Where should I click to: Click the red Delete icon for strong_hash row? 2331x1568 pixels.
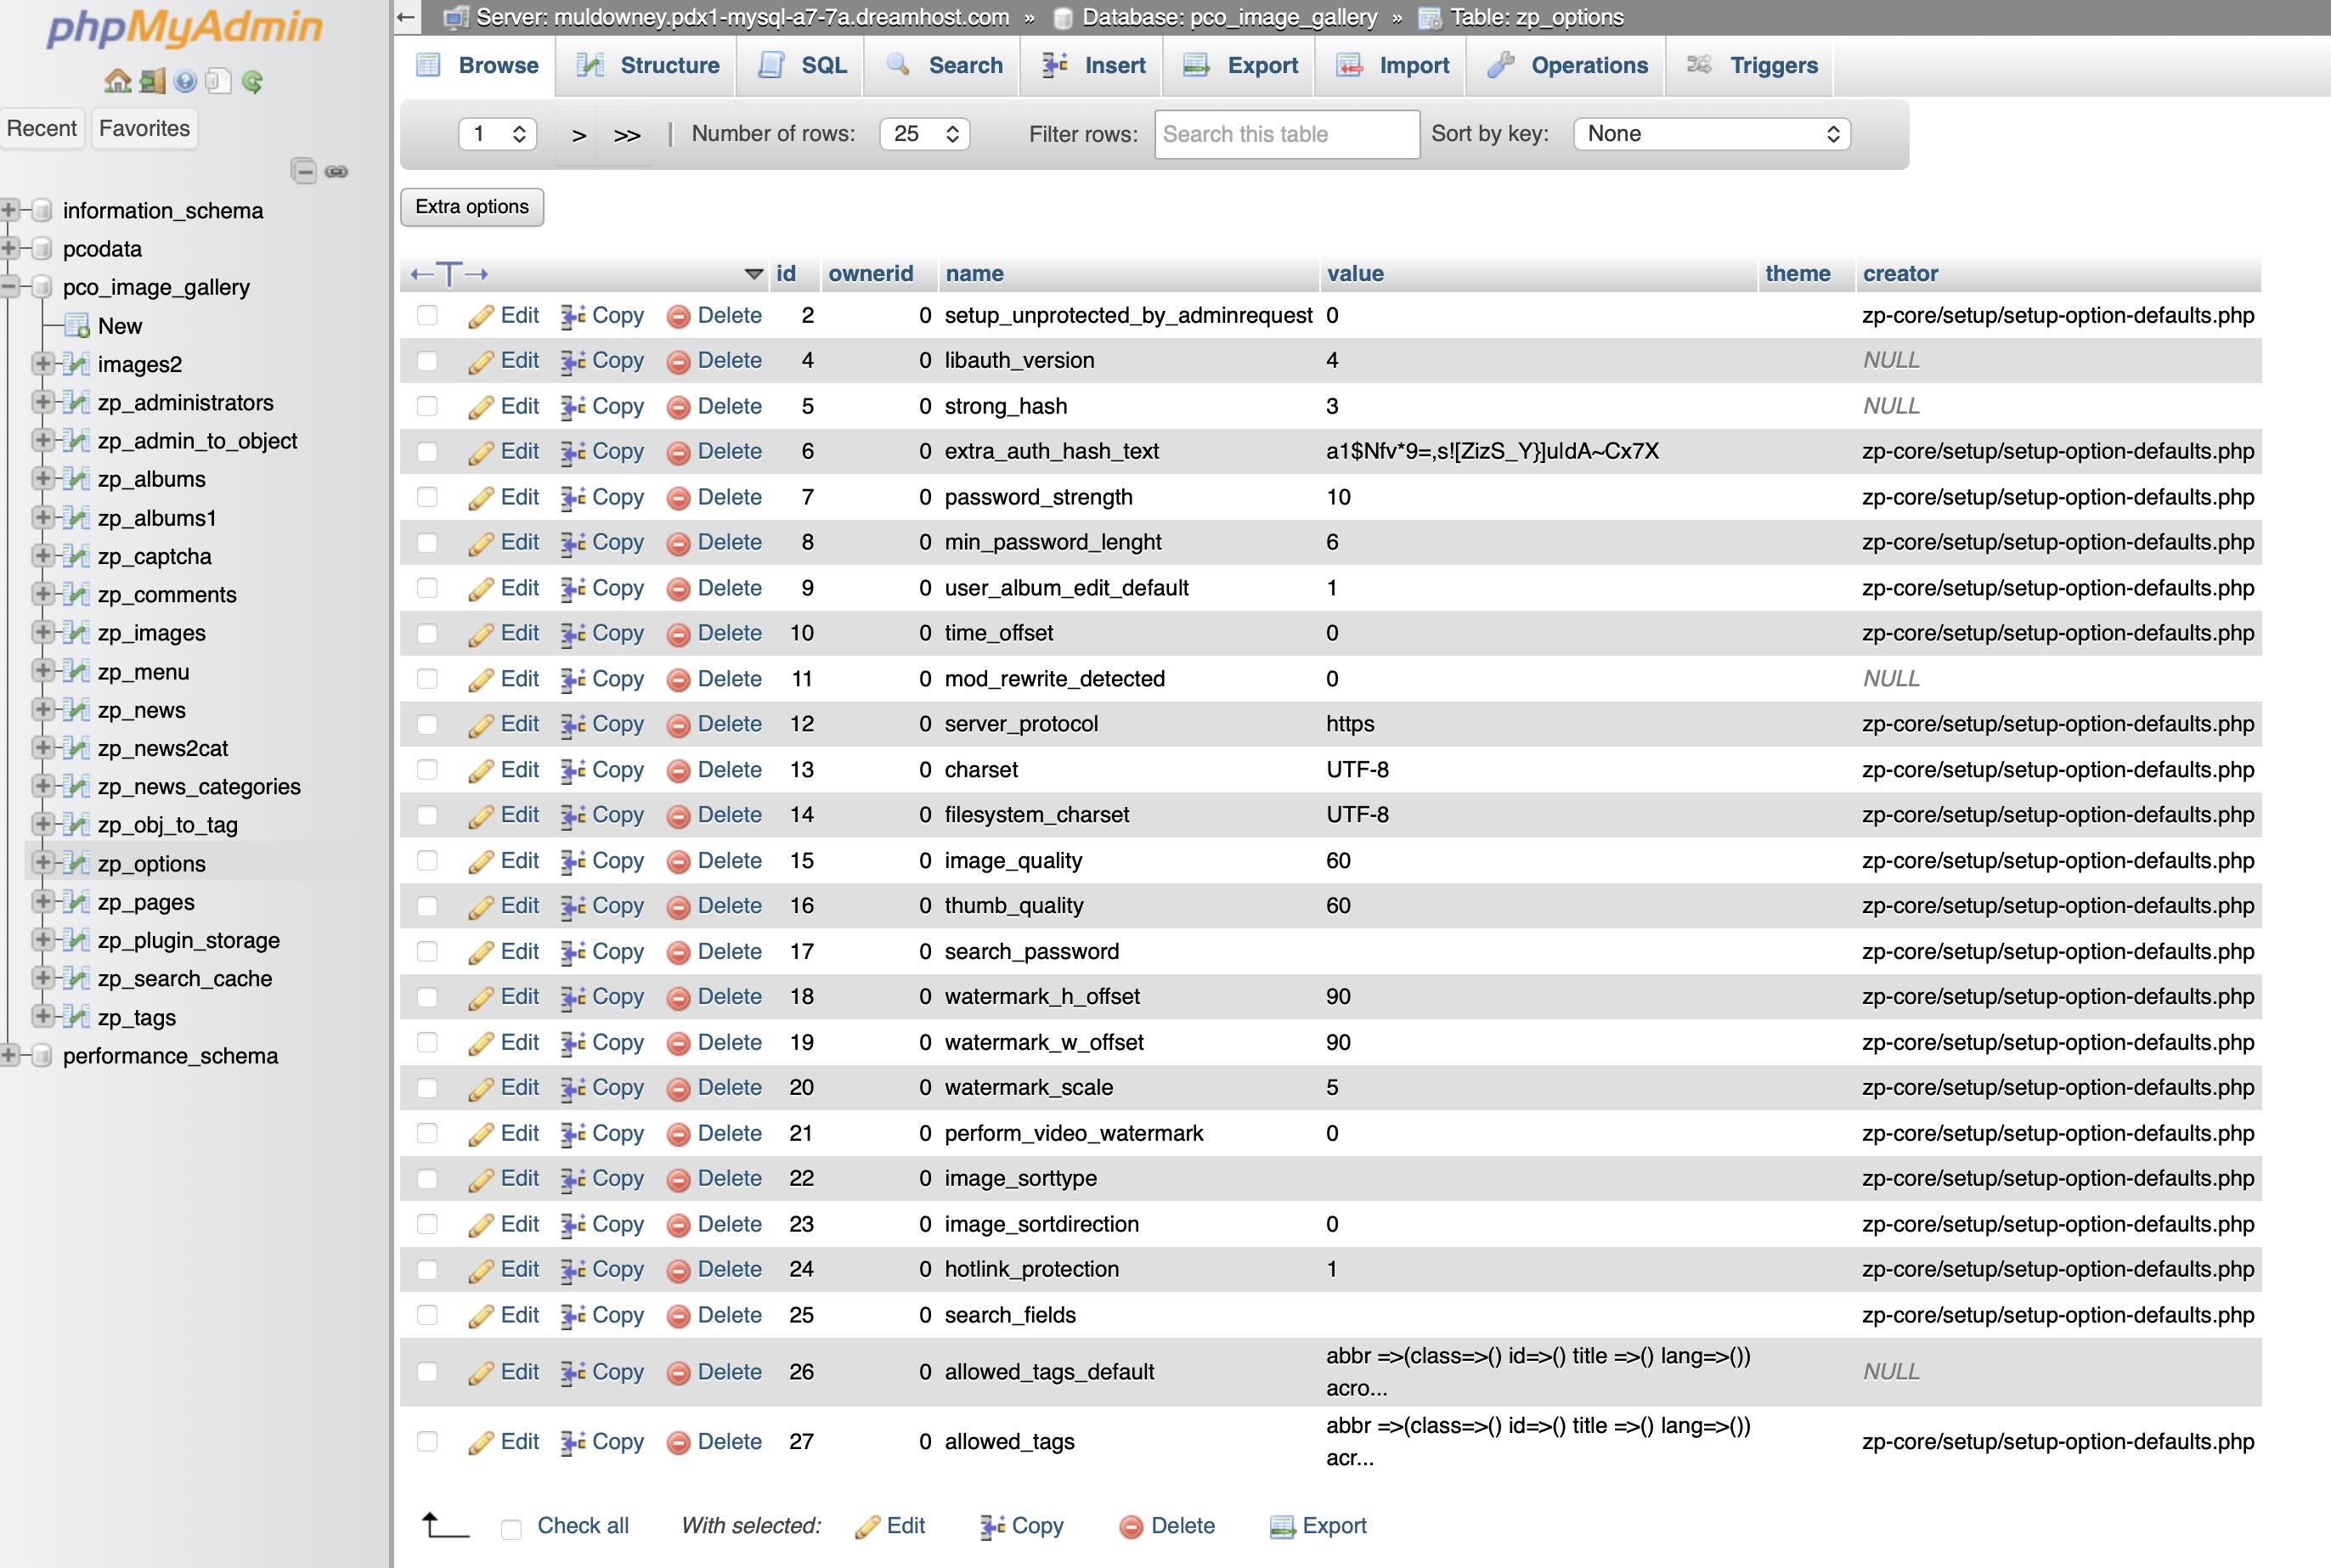[678, 407]
